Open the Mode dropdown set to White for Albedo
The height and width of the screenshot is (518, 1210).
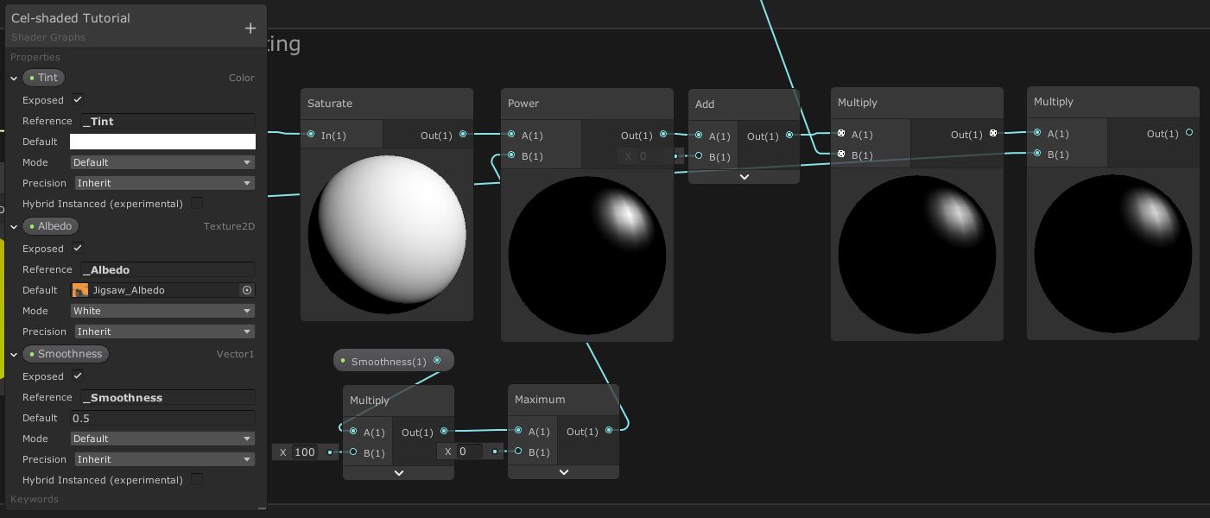click(x=162, y=311)
